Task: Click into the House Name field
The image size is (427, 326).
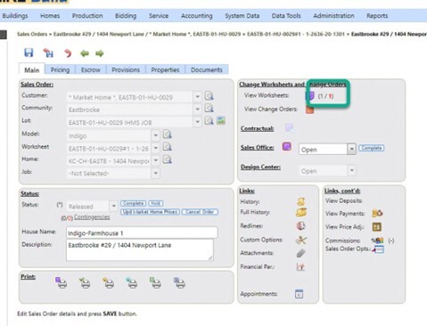Action: (x=142, y=232)
